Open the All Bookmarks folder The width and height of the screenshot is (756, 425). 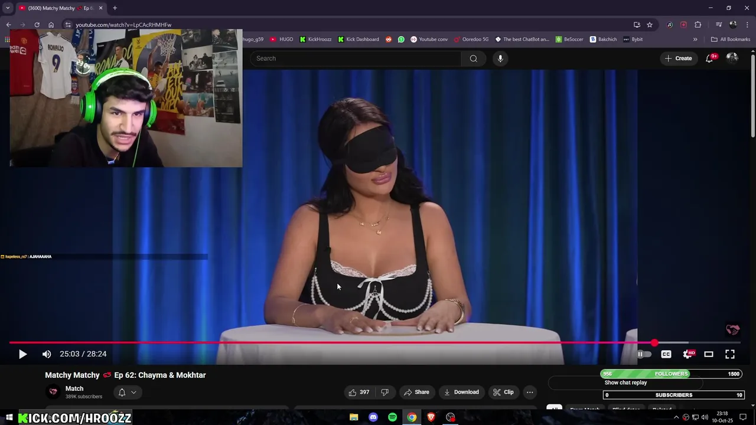[x=731, y=40]
